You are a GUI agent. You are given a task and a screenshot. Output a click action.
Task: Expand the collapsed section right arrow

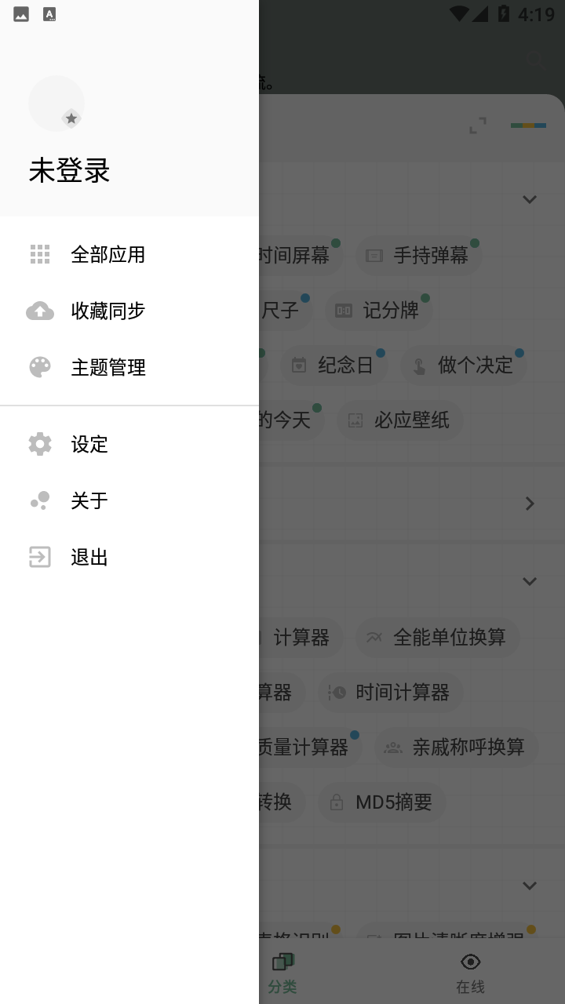click(x=530, y=504)
